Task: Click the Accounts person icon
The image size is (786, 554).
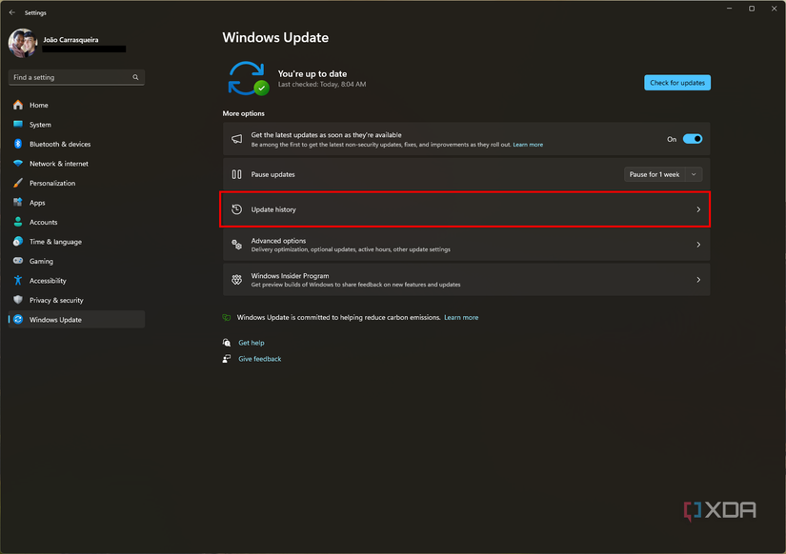Action: tap(18, 222)
